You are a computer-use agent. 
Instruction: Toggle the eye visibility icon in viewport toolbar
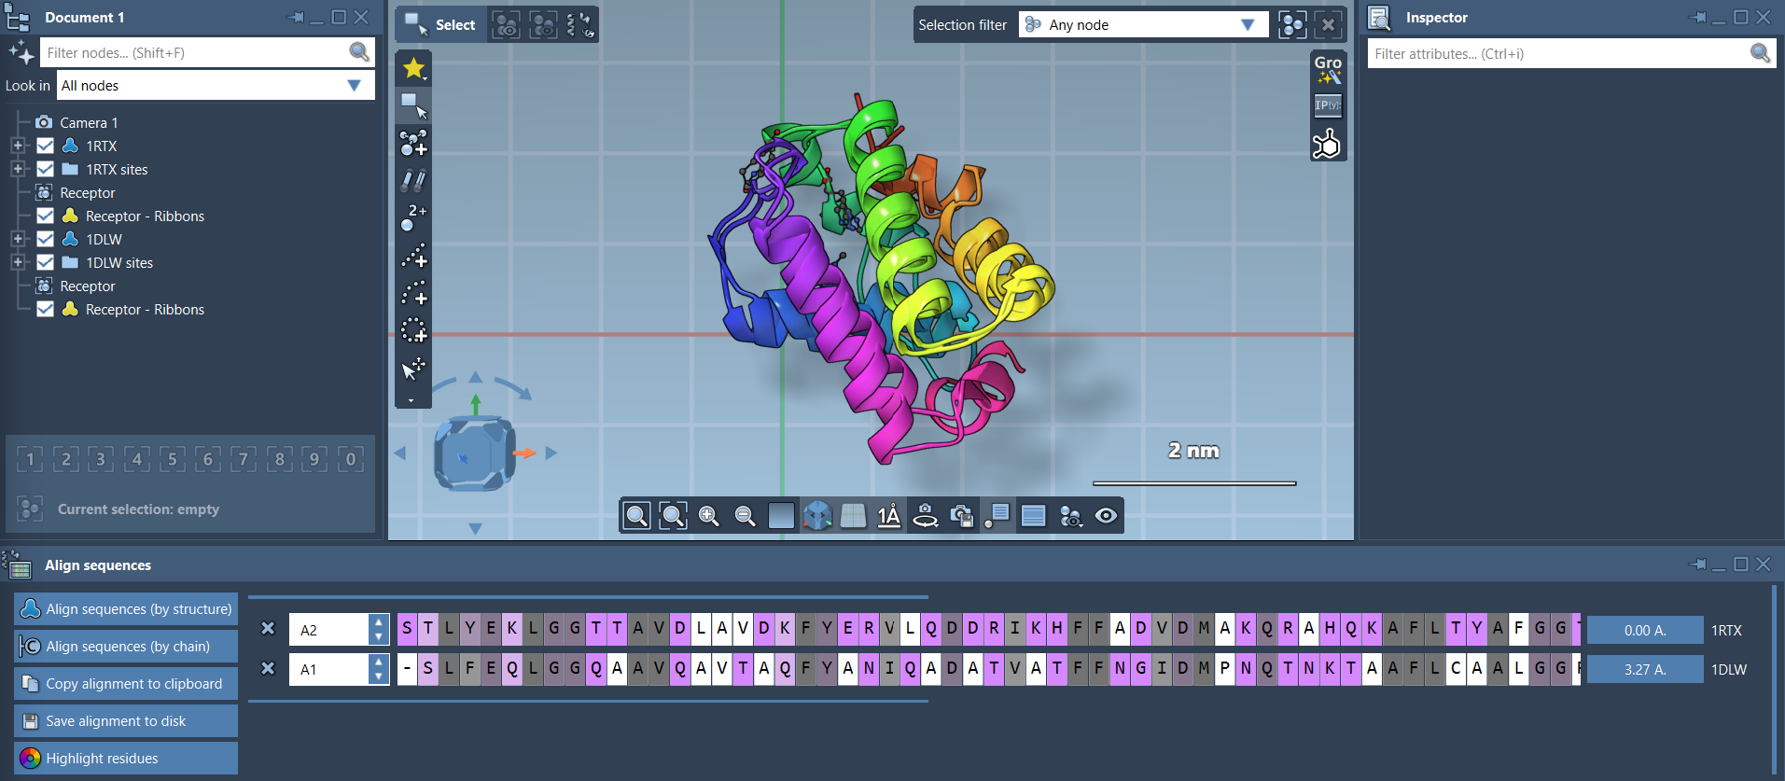pos(1106,516)
